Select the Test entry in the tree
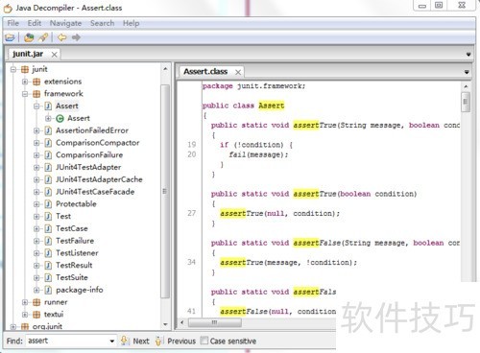The width and height of the screenshot is (480, 353). [x=63, y=216]
